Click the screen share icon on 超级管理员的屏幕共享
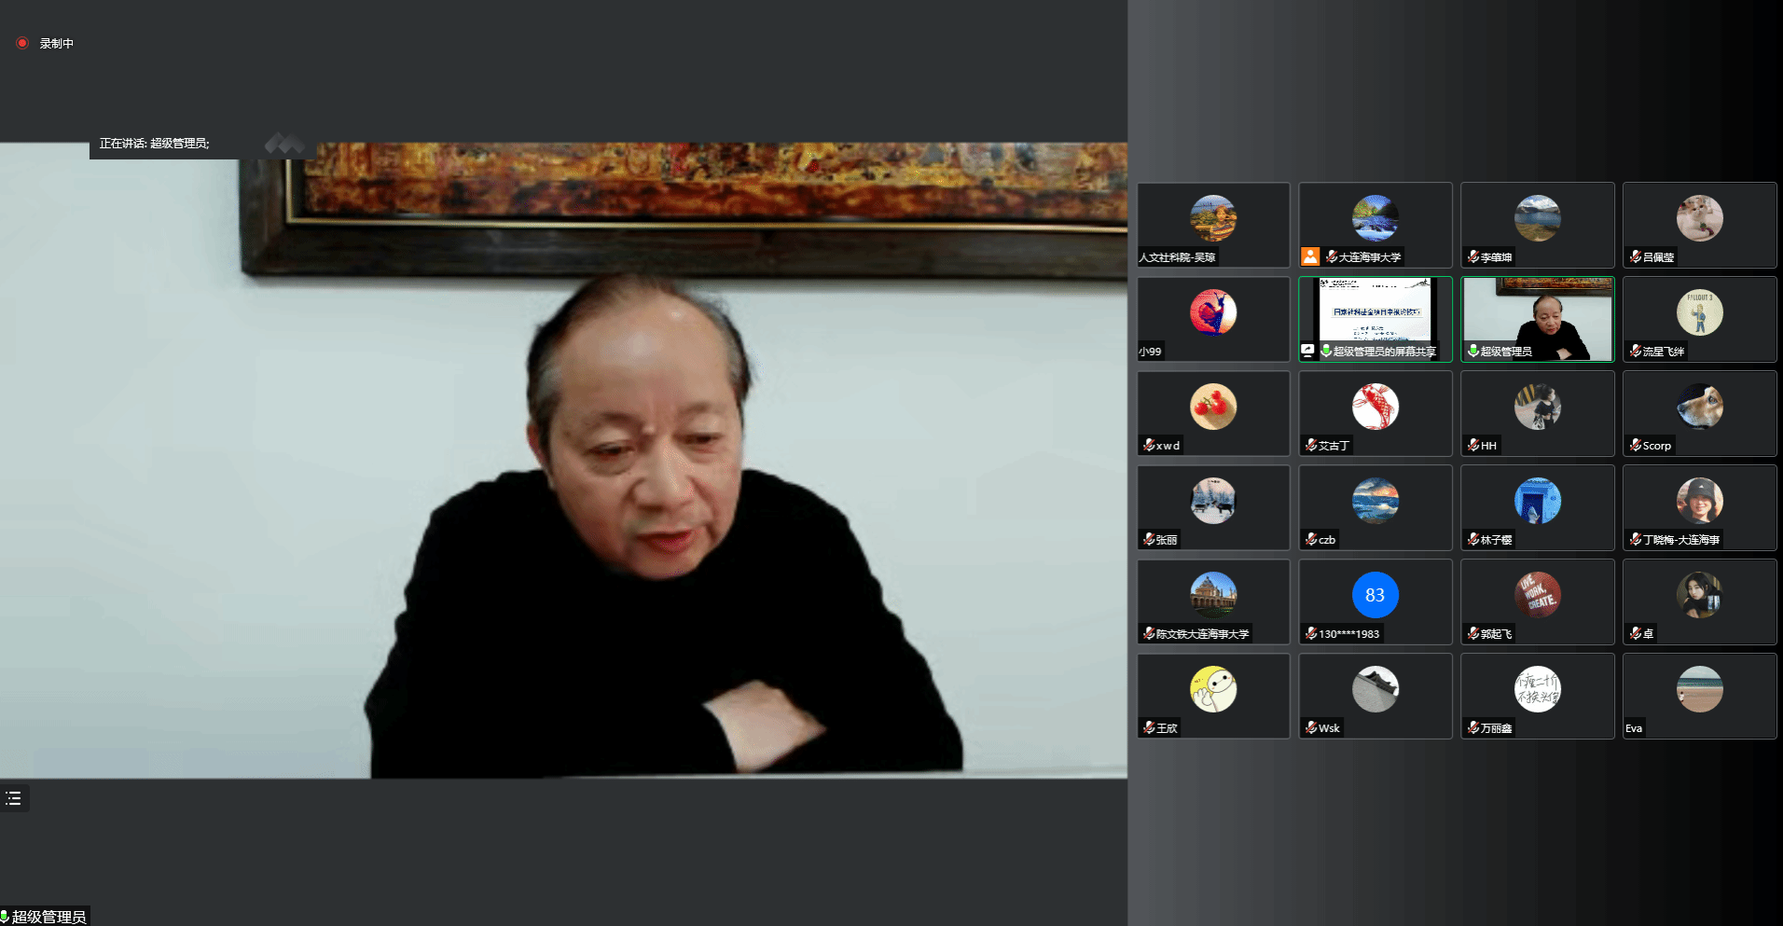This screenshot has height=926, width=1783. [x=1307, y=351]
